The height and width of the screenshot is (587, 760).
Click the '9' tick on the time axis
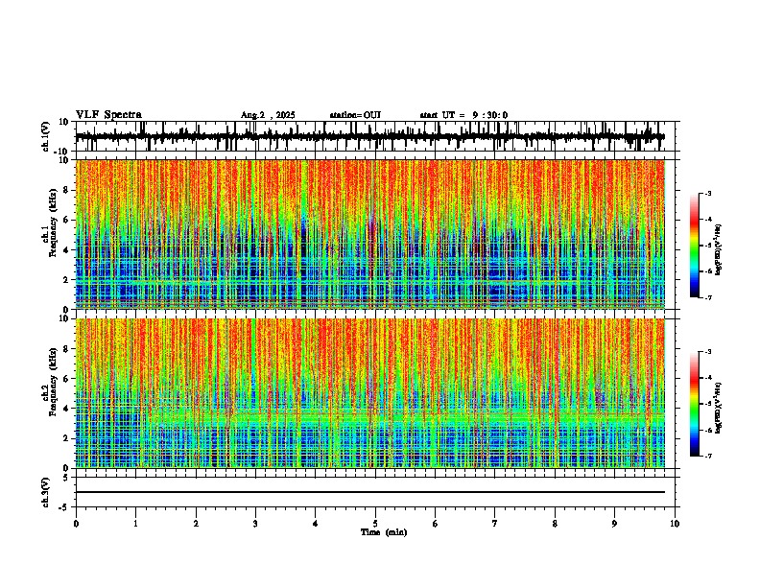point(614,524)
